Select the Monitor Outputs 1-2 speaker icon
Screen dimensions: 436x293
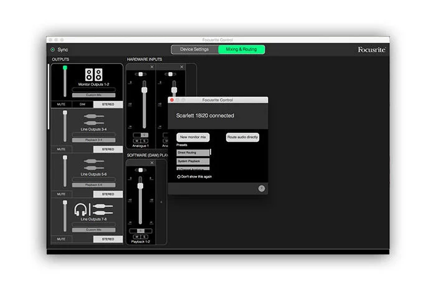(93, 75)
